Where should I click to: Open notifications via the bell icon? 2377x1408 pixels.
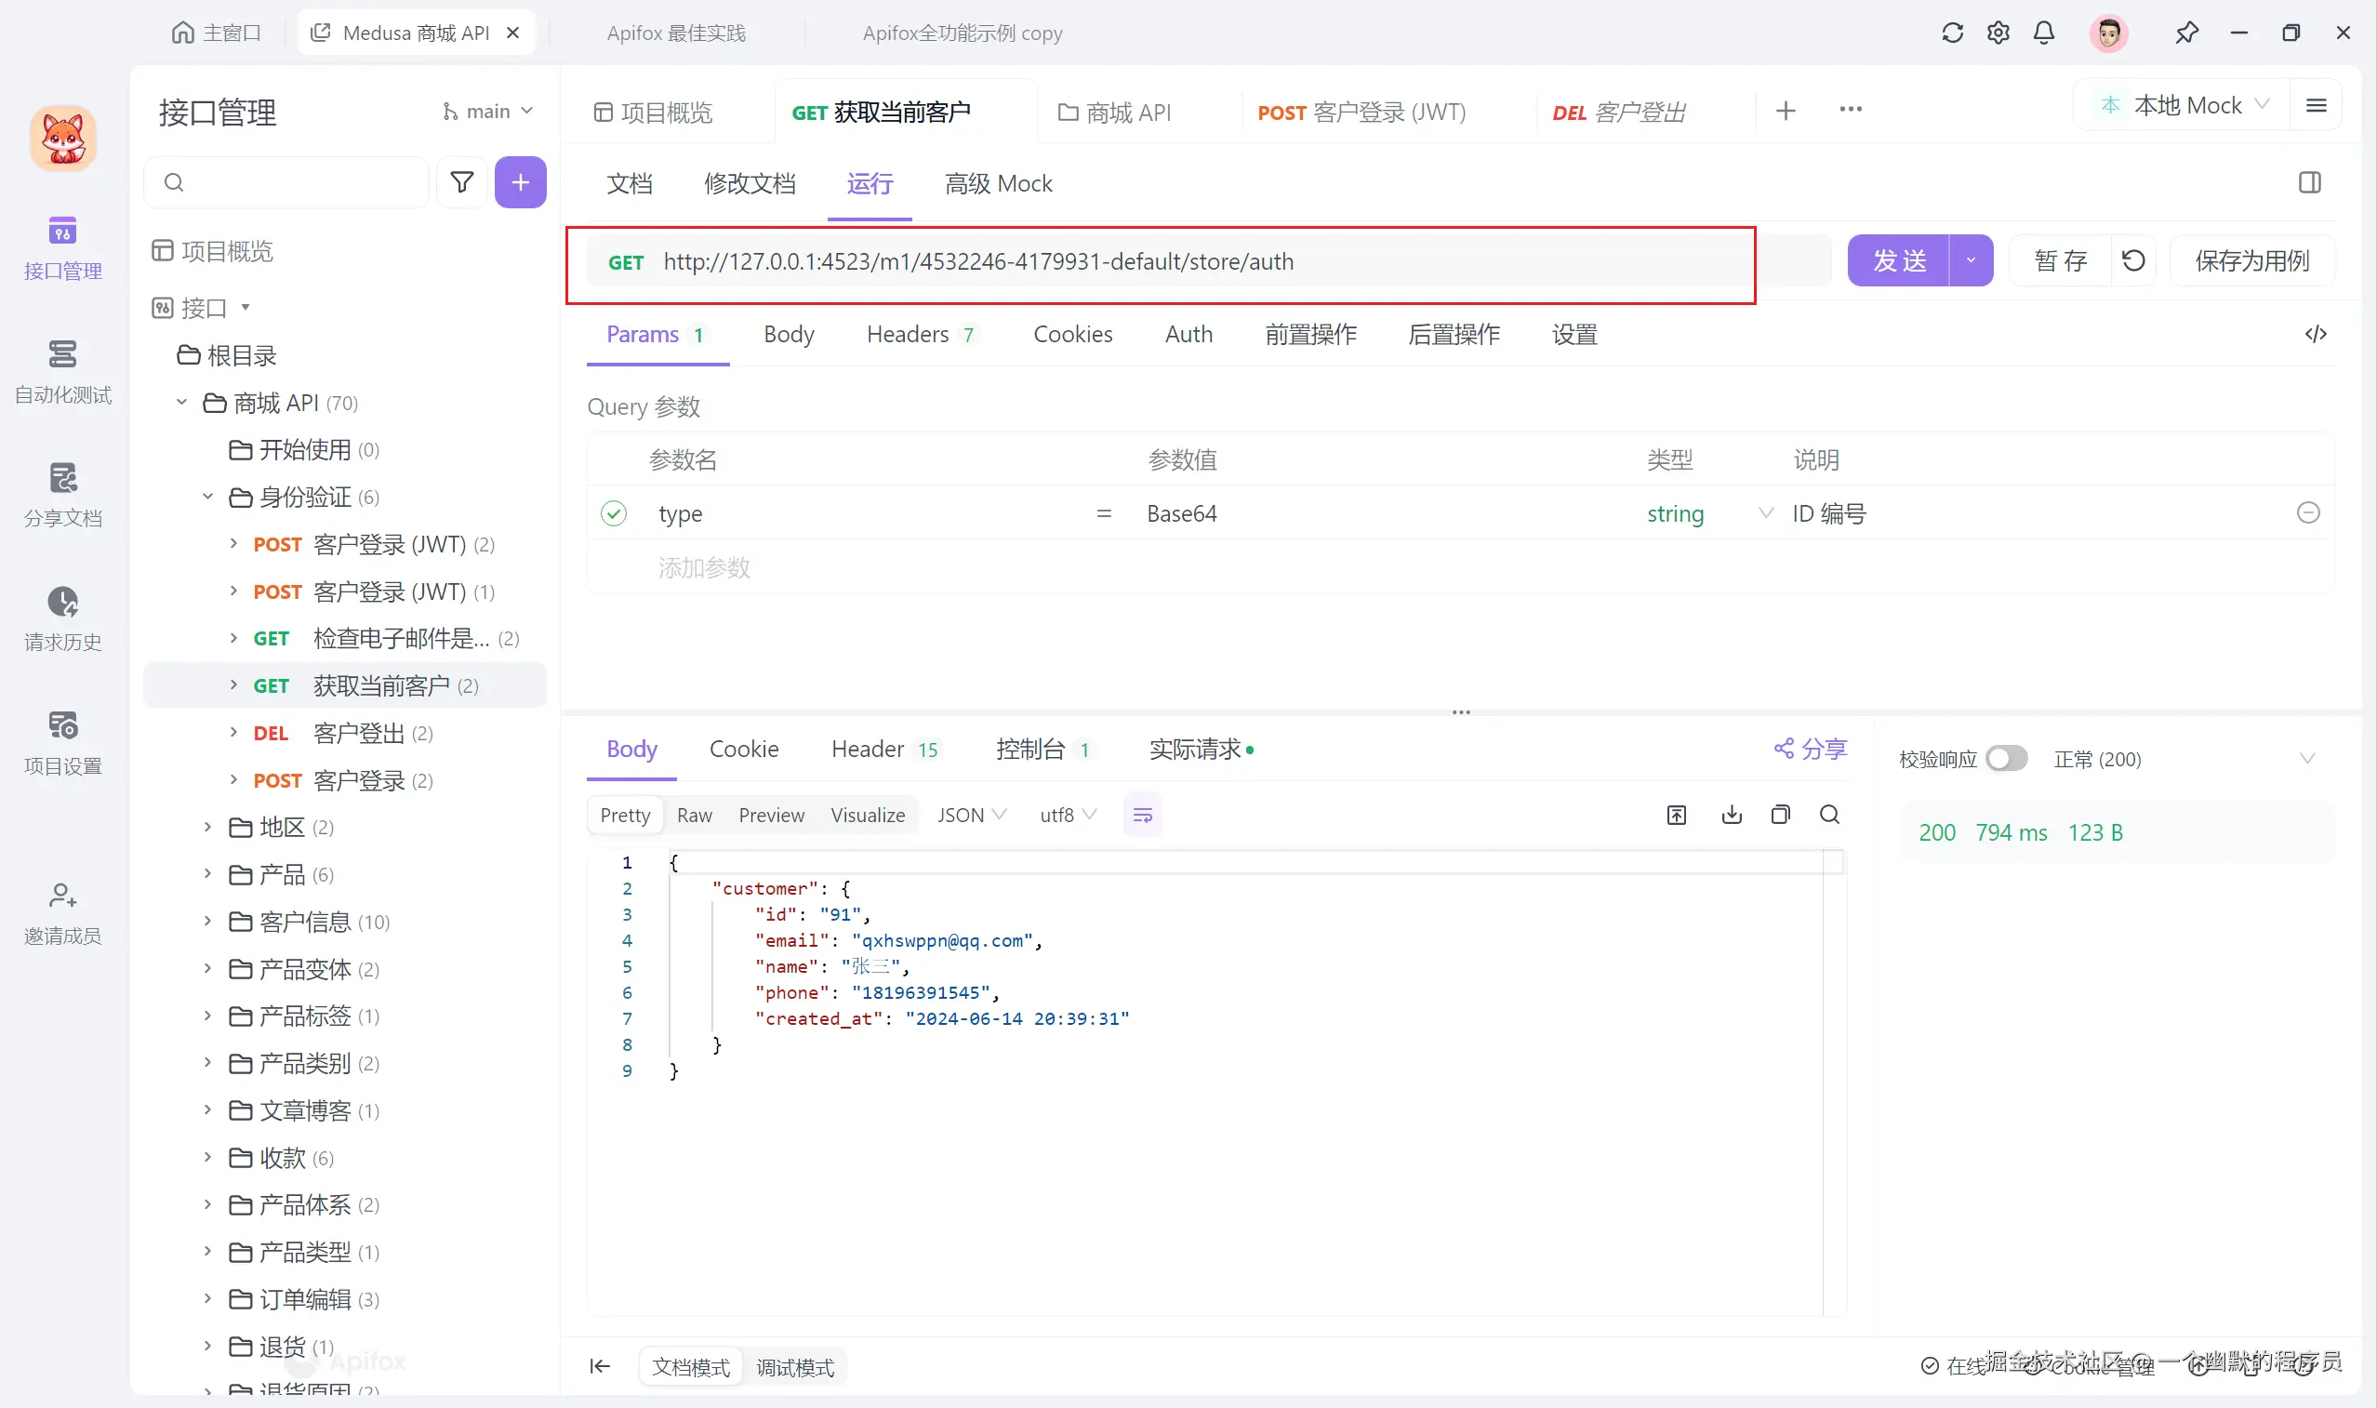pyautogui.click(x=2043, y=33)
